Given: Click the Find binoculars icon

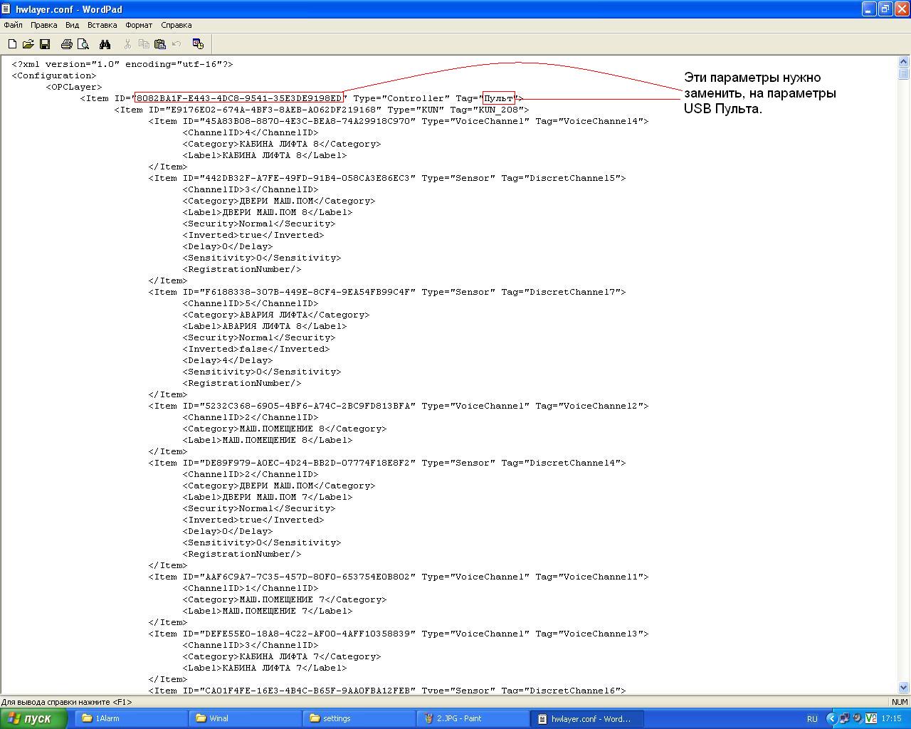Looking at the screenshot, I should [x=105, y=44].
